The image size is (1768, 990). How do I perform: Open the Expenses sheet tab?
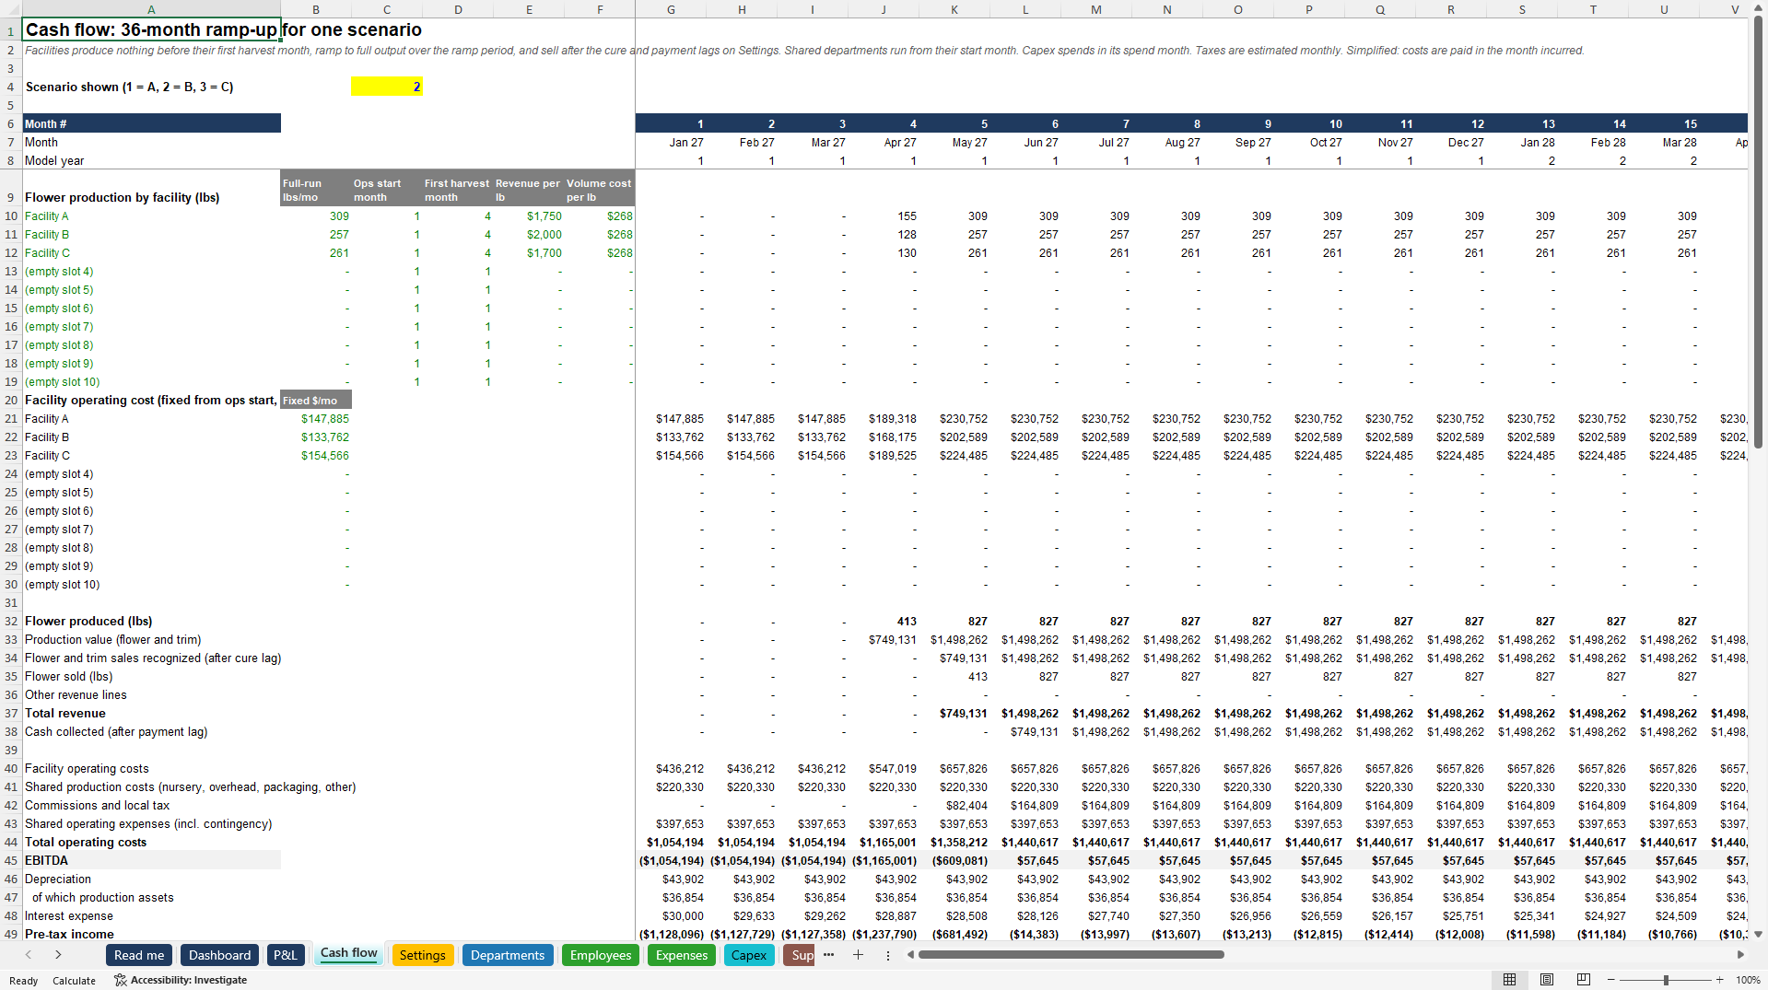pos(682,955)
